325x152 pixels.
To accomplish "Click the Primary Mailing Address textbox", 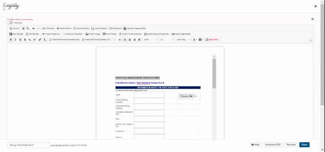I will (x=149, y=101).
